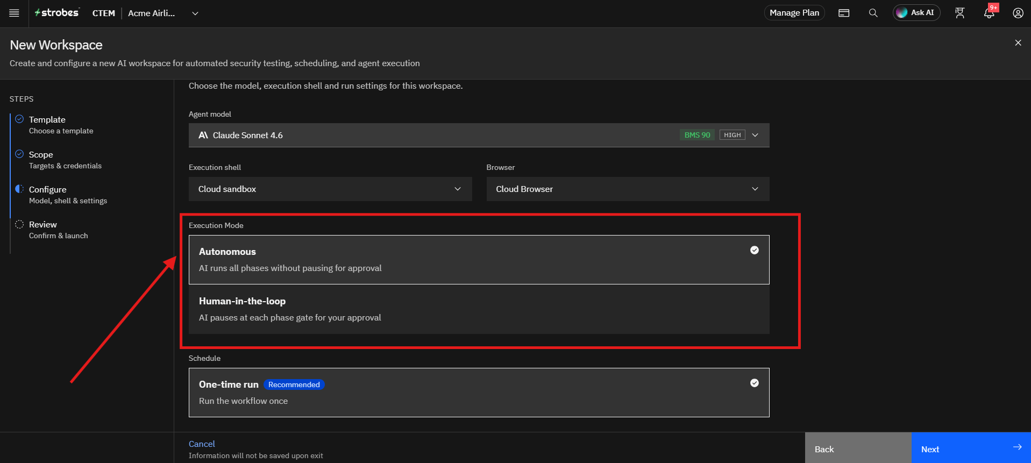Click the Scope step check icon
The image size is (1031, 463).
(x=19, y=154)
